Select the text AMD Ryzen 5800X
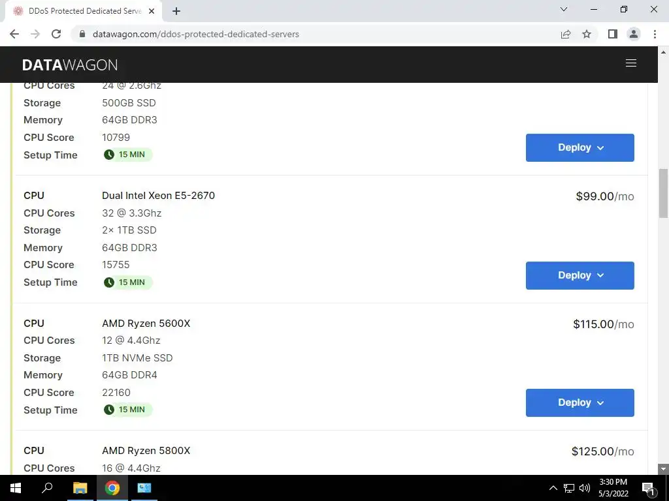This screenshot has width=669, height=501. (x=146, y=451)
